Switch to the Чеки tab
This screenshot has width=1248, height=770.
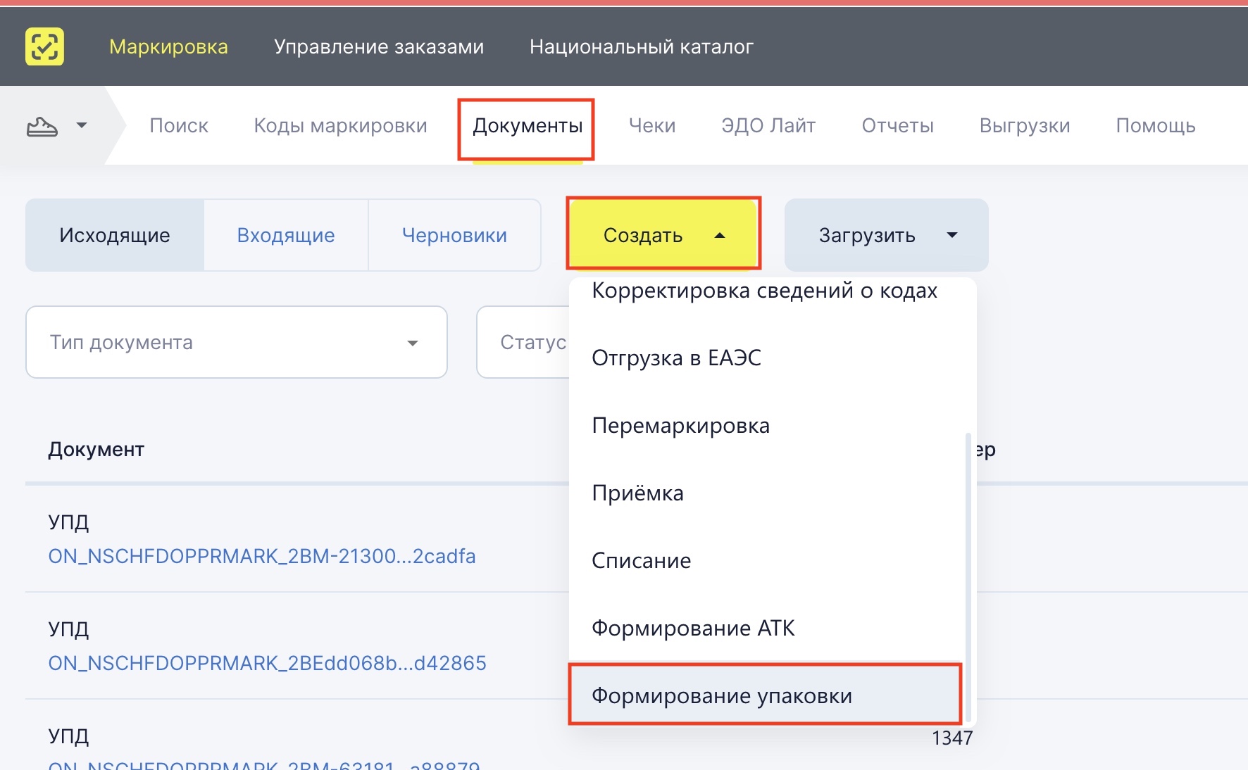pyautogui.click(x=652, y=125)
